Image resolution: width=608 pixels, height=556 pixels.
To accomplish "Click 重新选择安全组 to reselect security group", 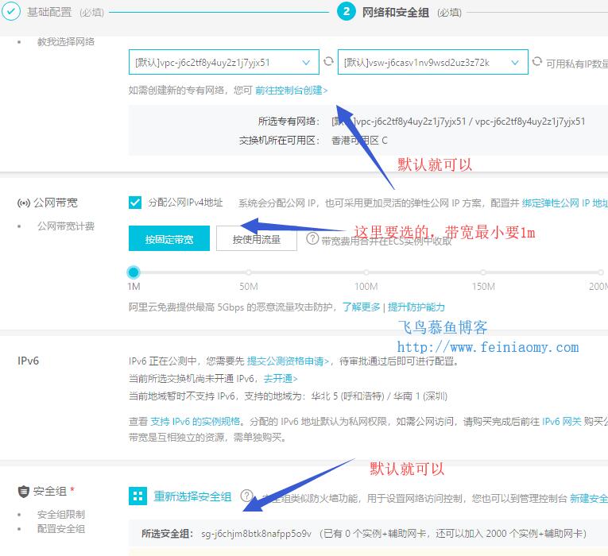I will coord(192,496).
